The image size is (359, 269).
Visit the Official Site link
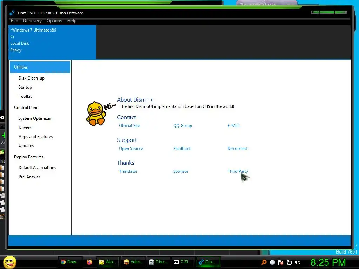pos(129,126)
